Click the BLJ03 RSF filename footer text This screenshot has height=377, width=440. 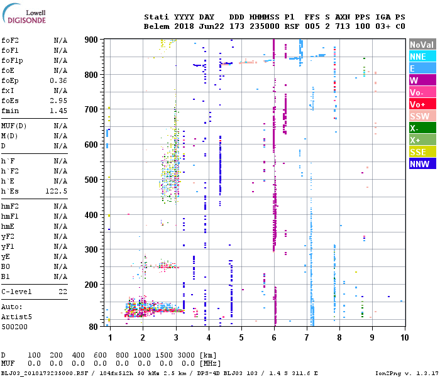(x=45, y=373)
